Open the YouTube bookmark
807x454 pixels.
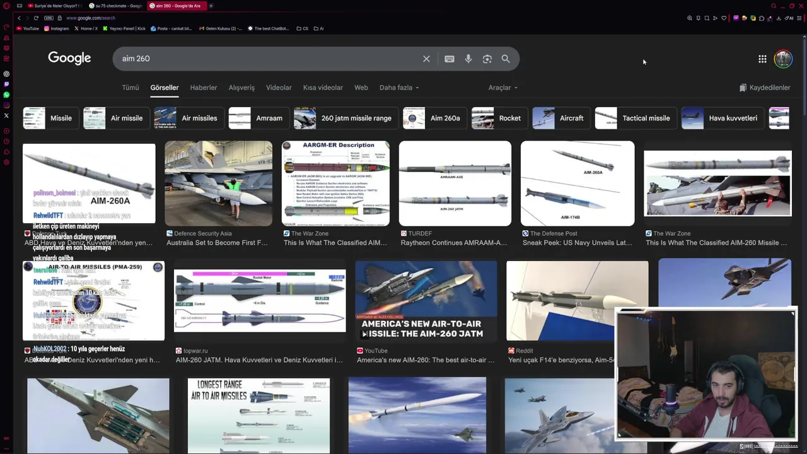[27, 28]
